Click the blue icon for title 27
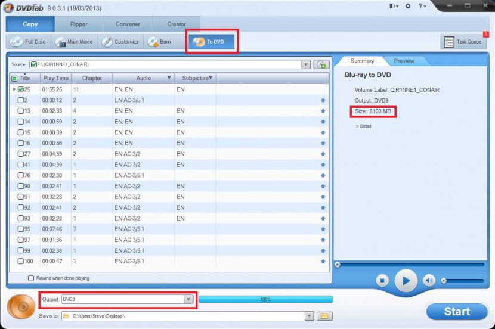The height and width of the screenshot is (329, 495). [x=323, y=154]
